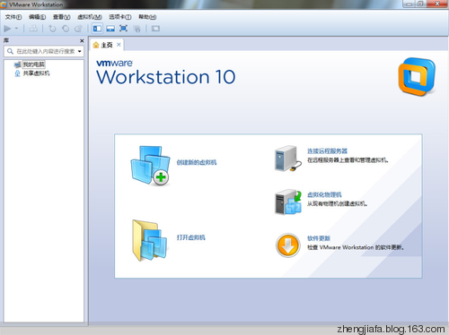Click the 虚拟化物理机 link
Screen dimensions: 449x335
tap(324, 194)
